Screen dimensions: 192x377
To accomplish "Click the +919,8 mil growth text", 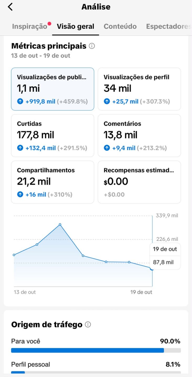I will pyautogui.click(x=40, y=101).
